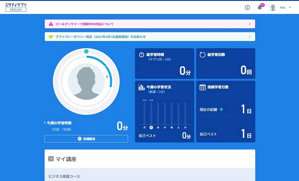Screen dimensions: 299x181
Task: Open the 総学習回数 card
Action: point(226,63)
